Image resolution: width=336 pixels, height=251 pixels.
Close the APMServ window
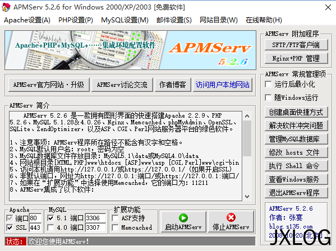click(328, 7)
